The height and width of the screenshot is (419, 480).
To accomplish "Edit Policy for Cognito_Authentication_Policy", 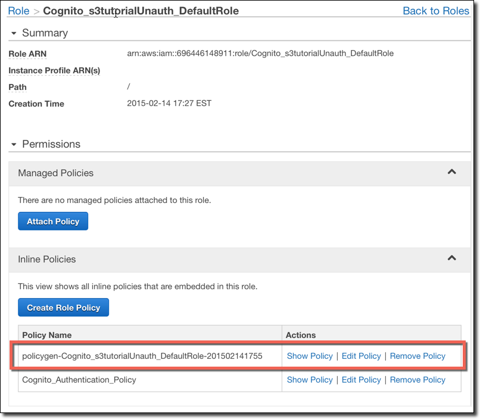I will pyautogui.click(x=361, y=380).
